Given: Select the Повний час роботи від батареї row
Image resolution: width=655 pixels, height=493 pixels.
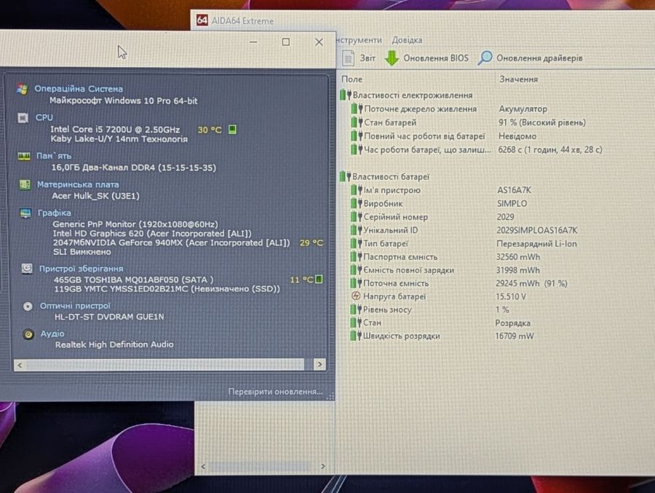Looking at the screenshot, I should point(444,136).
